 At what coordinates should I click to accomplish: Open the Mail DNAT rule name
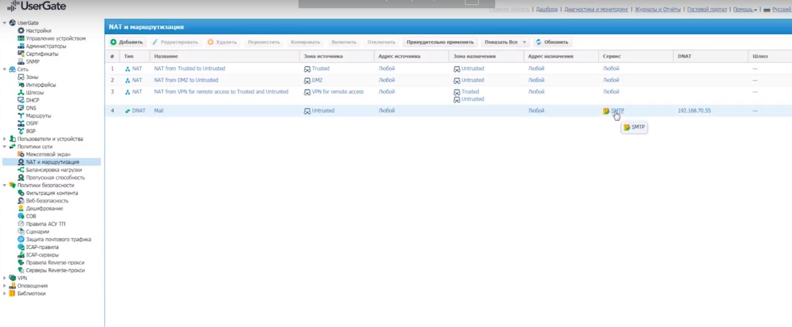159,111
